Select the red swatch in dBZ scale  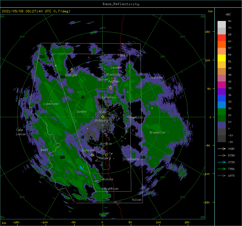tap(222, 38)
